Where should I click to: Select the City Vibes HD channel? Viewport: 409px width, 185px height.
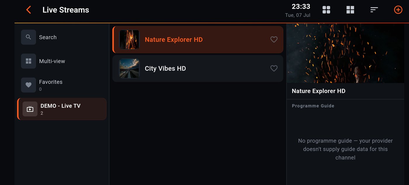coord(198,68)
